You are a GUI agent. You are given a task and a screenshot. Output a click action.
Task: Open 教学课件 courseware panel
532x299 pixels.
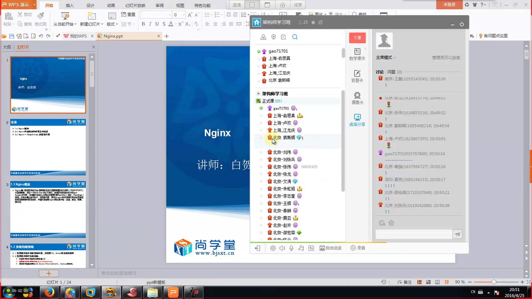357,54
